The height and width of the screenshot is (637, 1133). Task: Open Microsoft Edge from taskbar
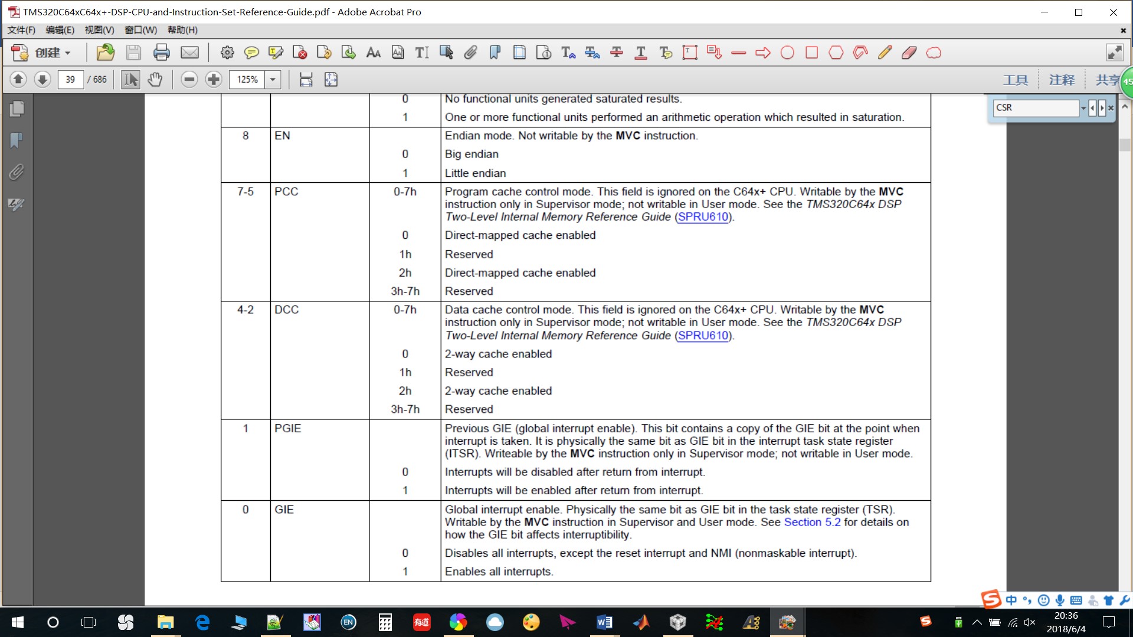[202, 622]
